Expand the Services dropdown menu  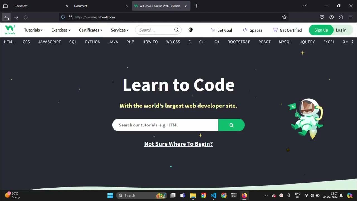pyautogui.click(x=120, y=30)
